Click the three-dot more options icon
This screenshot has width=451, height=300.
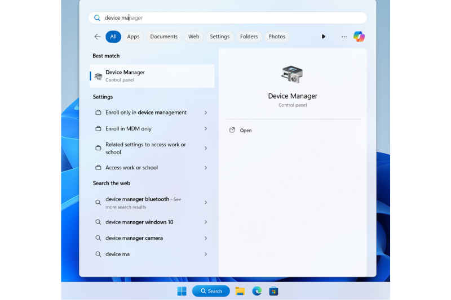coord(344,37)
